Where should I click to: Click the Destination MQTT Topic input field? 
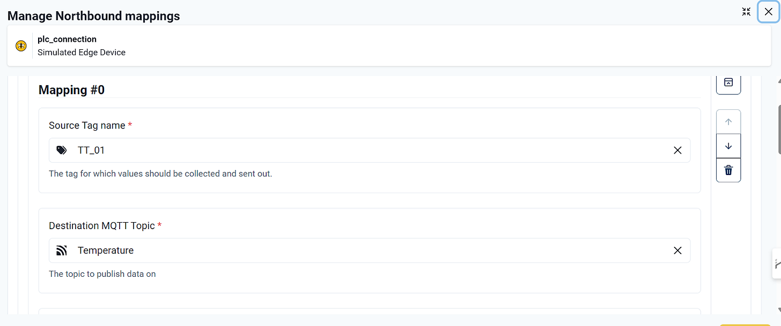(370, 251)
